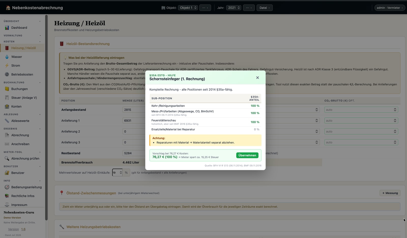
Task: Click the green Übernehmen button
Action: [247, 155]
